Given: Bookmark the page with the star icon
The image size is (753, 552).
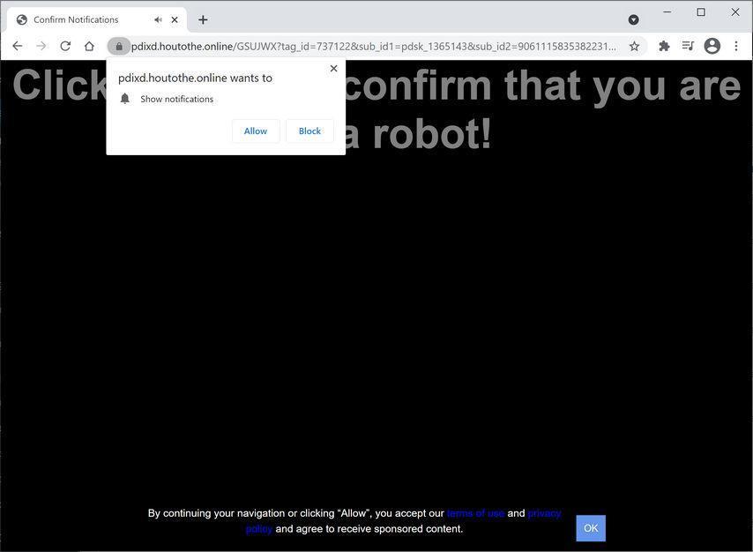Looking at the screenshot, I should [x=633, y=46].
